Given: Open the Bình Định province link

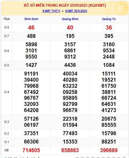Looking at the screenshot, I should [31, 19].
